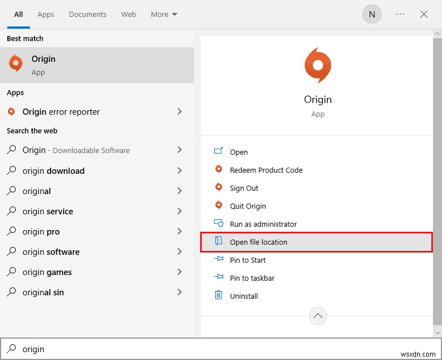442x360 pixels.
Task: Expand the More filter dropdown
Action: [x=164, y=15]
